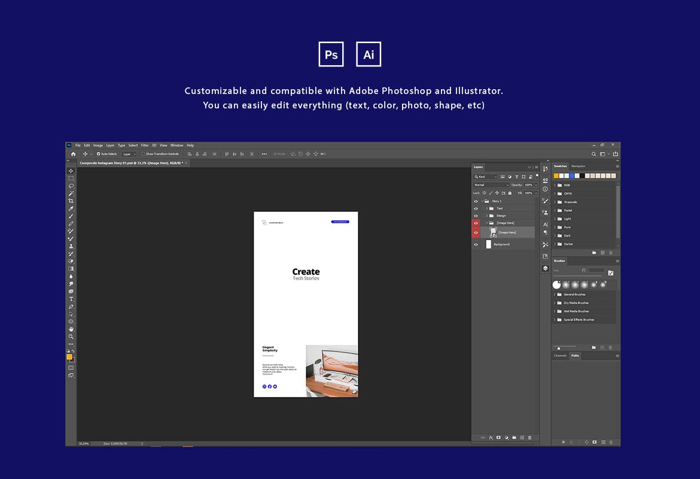
Task: Select the Crop tool
Action: [x=71, y=201]
